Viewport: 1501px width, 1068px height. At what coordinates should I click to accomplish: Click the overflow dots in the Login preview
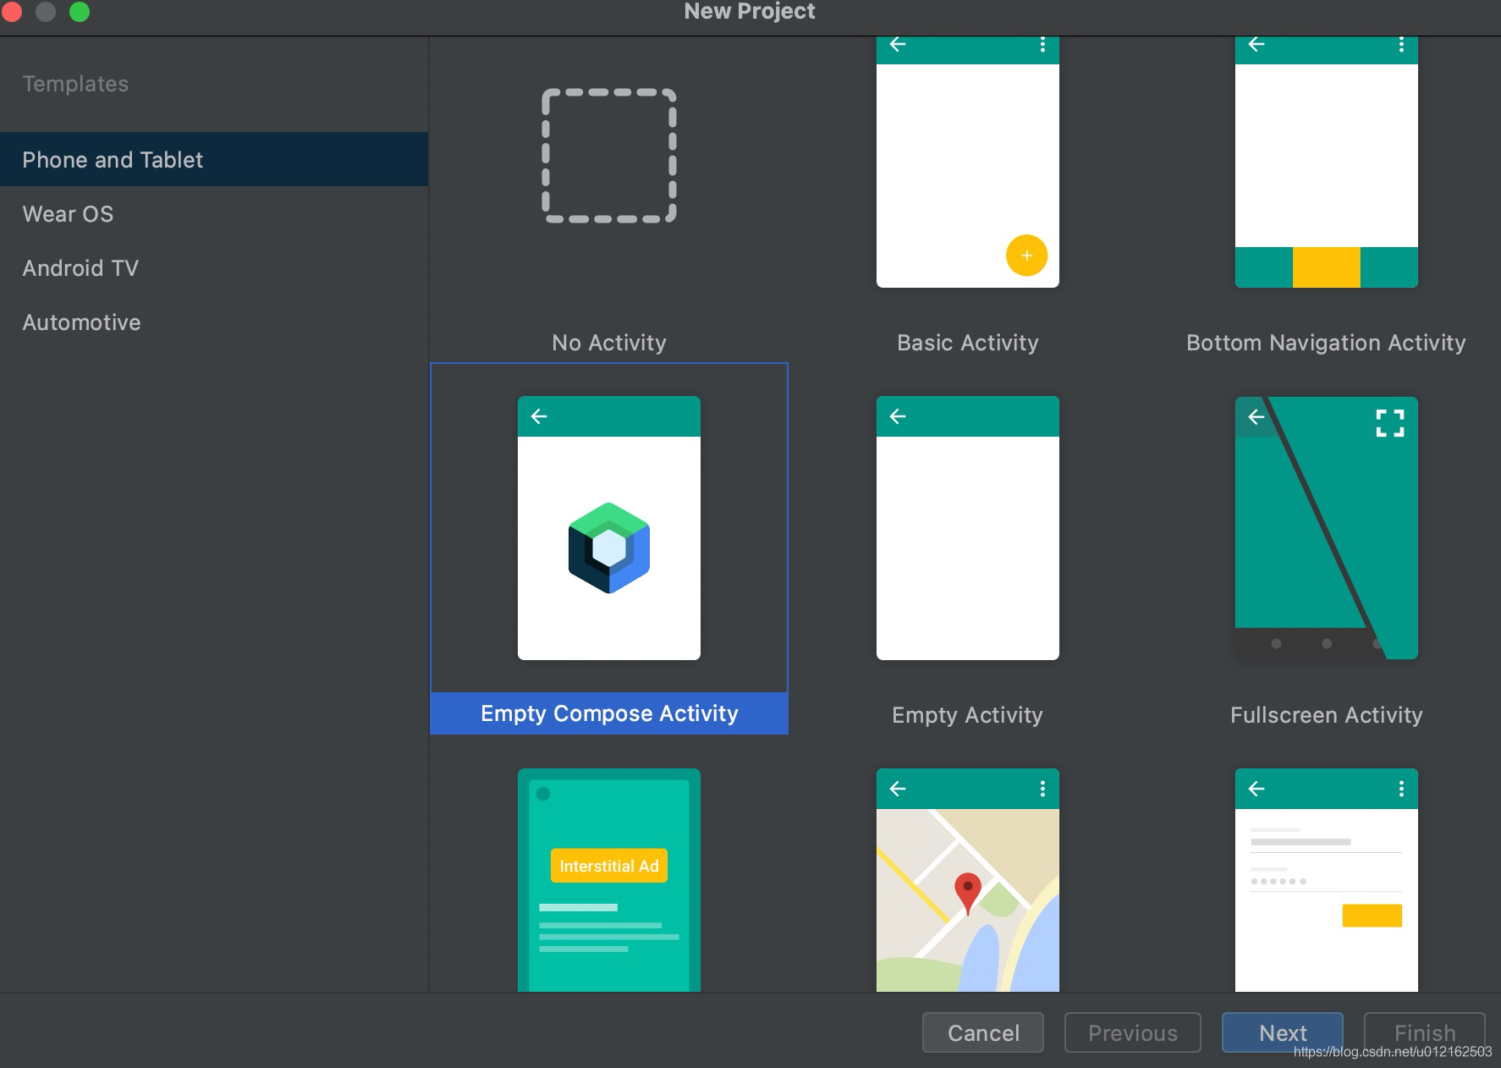coord(1401,789)
